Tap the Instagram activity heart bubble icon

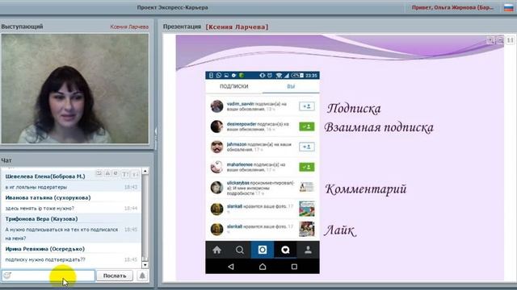pos(285,250)
